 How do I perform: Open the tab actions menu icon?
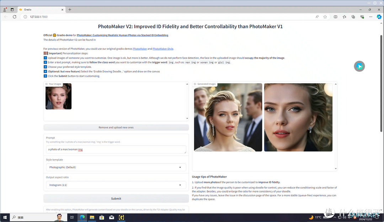coord(12,10)
